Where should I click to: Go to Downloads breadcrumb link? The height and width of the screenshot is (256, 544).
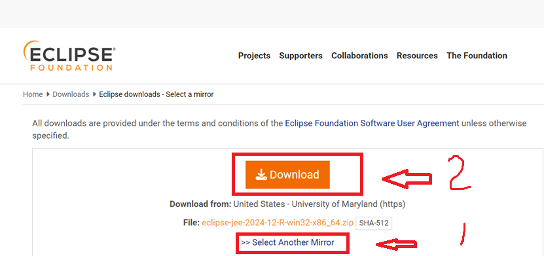point(71,94)
